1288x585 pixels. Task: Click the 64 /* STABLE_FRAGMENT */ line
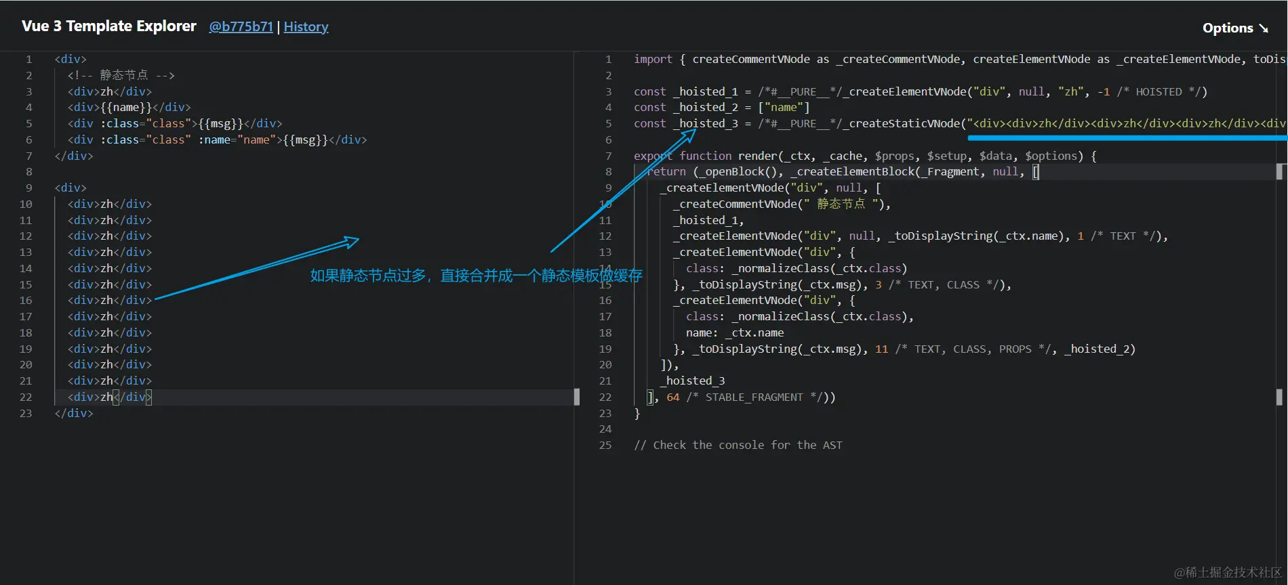(741, 397)
